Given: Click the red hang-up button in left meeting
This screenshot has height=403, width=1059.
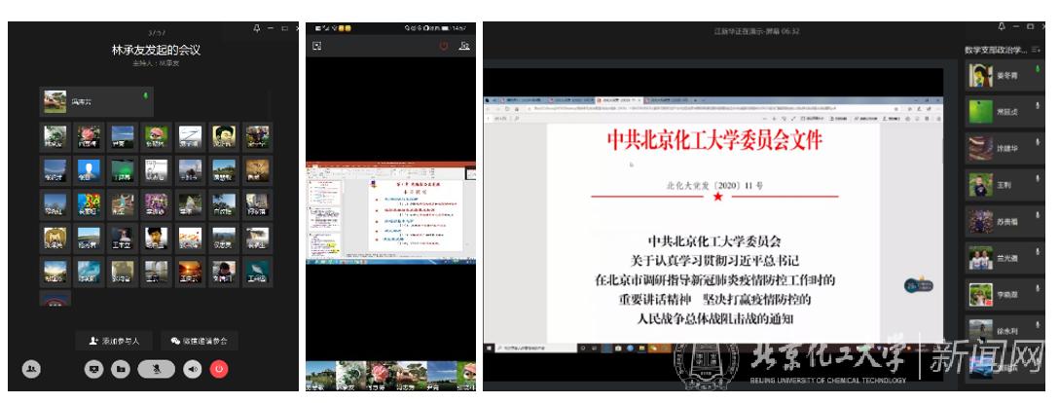Looking at the screenshot, I should tap(219, 369).
